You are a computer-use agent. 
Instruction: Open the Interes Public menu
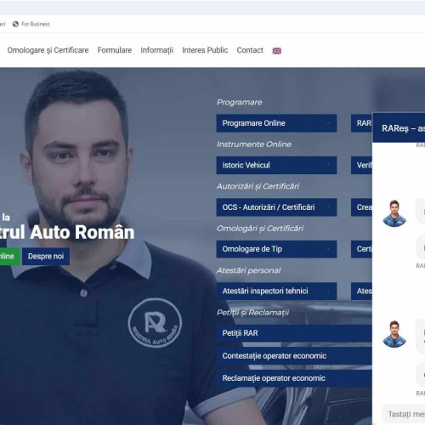coord(205,50)
